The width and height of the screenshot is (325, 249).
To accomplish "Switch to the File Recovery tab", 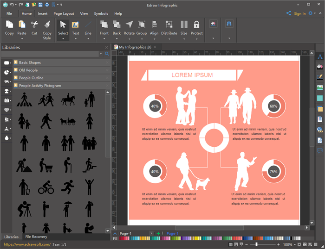I will pos(36,237).
